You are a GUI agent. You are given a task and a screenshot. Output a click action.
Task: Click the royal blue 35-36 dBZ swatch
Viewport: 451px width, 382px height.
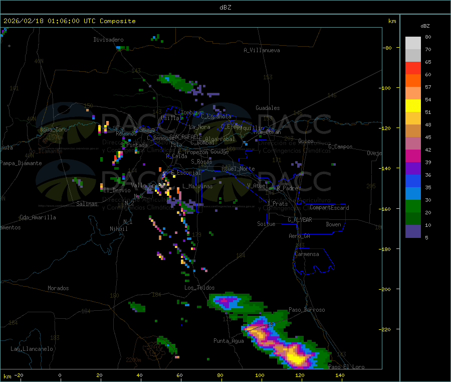click(x=413, y=181)
